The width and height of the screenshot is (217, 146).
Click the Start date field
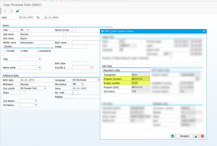tap(26, 17)
